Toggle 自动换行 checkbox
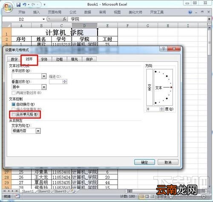Screen dimensions: 213x202 (14, 104)
